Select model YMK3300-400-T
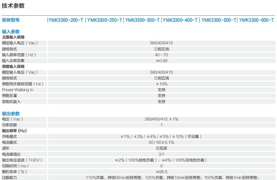 point(180,21)
